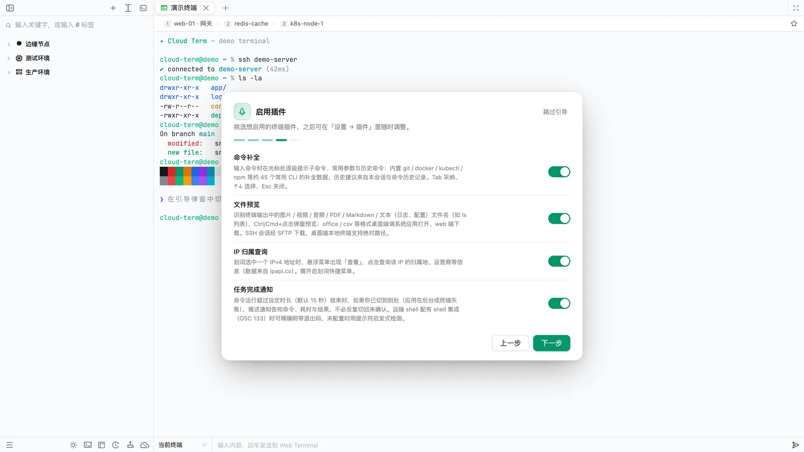Click 跳过引导 to skip the guide

[555, 112]
